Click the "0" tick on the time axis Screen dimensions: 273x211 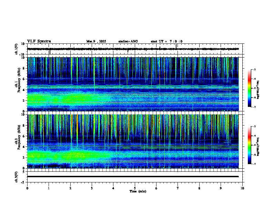(27, 188)
